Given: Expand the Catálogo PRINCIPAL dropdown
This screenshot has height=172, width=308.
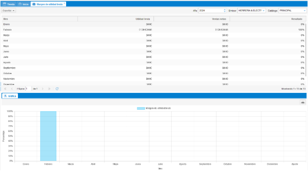Looking at the screenshot, I should pos(304,10).
